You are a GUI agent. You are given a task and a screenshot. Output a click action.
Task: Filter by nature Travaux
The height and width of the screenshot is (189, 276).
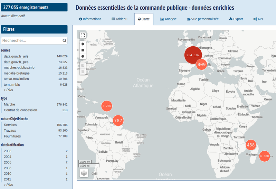pyautogui.click(x=10, y=130)
